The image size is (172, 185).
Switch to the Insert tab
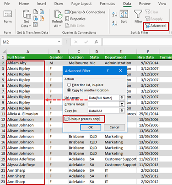(42, 4)
